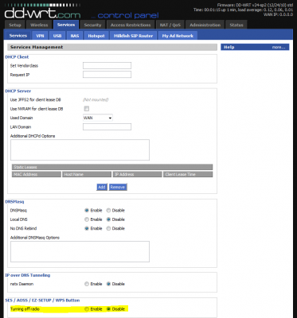Click the Additional DHCPd Options textarea

point(80,150)
